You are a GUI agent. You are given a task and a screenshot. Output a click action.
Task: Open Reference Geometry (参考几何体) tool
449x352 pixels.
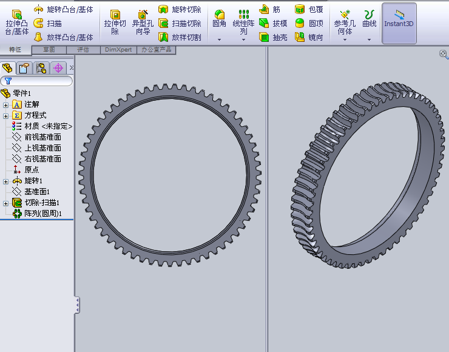point(345,22)
